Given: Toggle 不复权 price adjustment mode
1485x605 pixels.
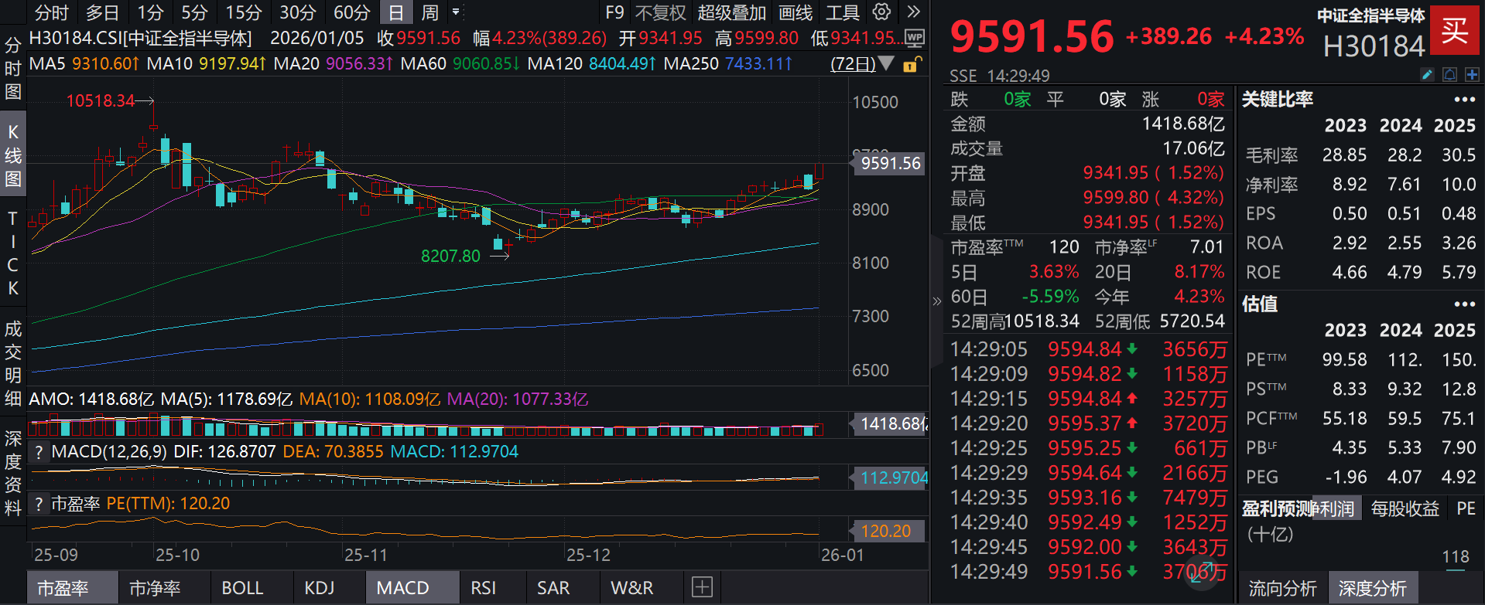Looking at the screenshot, I should [660, 13].
